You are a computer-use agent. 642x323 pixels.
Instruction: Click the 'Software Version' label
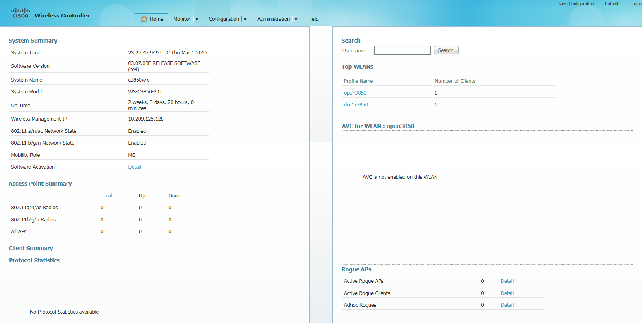click(x=30, y=66)
